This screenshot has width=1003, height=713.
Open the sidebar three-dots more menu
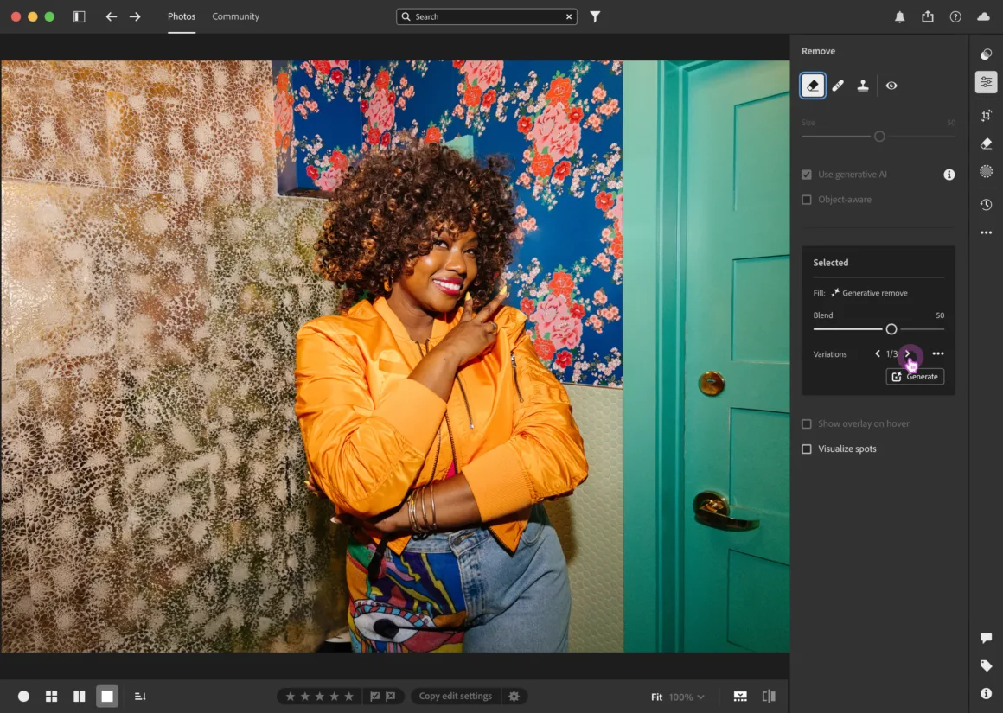tap(986, 232)
